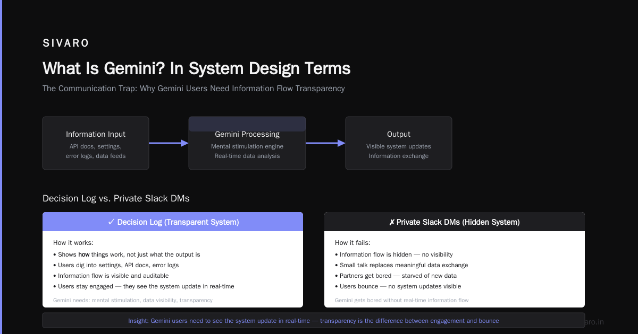Screen dimensions: 638x334
Task: Click the Insight banner about transparency and engagement
Action: pyautogui.click(x=314, y=321)
